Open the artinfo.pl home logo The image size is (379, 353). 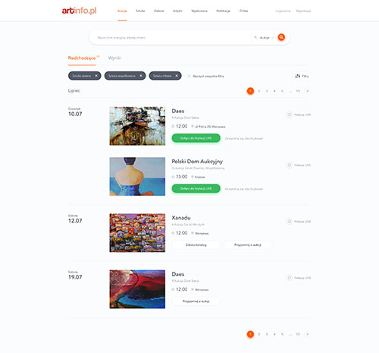(x=80, y=11)
